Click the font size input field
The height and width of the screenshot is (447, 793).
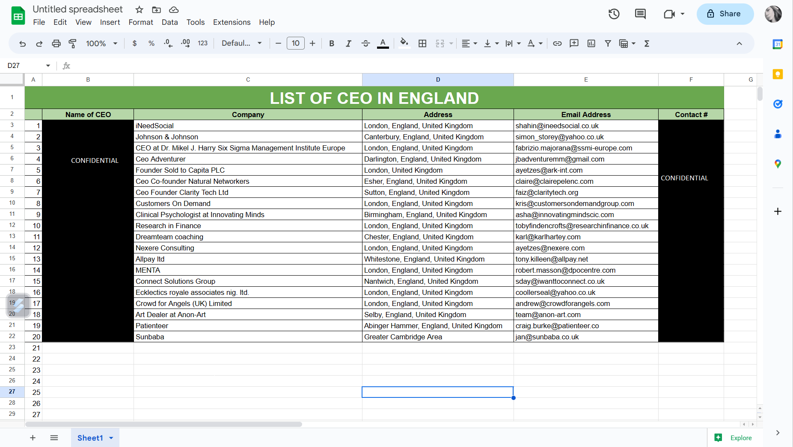coord(295,44)
